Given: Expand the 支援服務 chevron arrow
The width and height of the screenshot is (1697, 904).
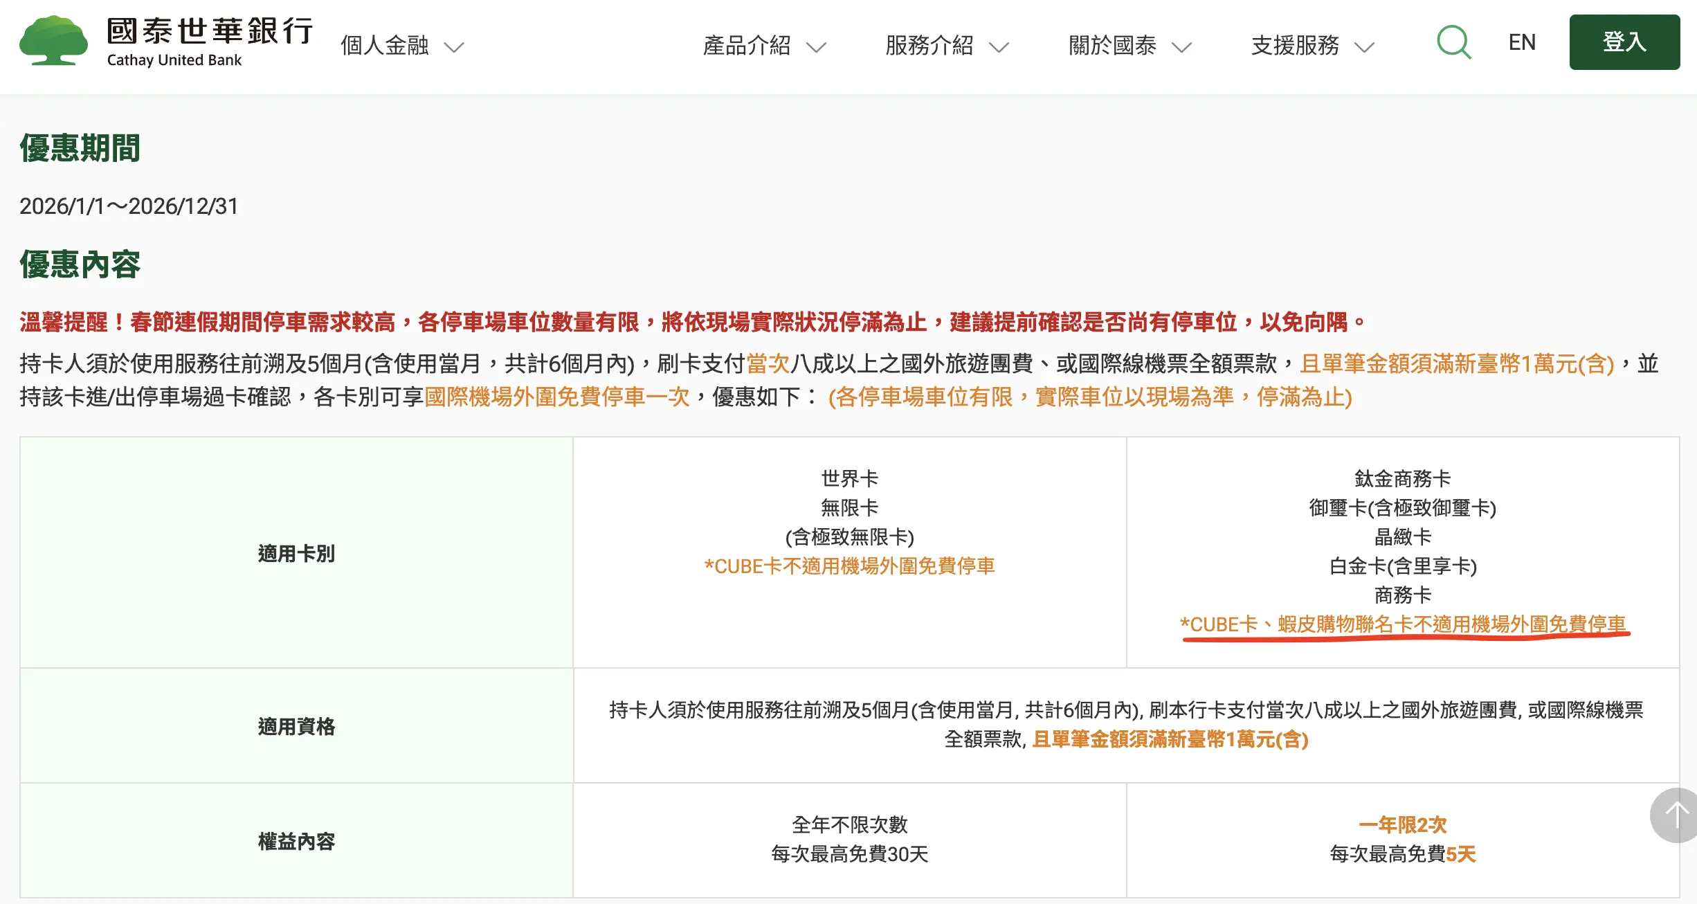Looking at the screenshot, I should coord(1364,47).
